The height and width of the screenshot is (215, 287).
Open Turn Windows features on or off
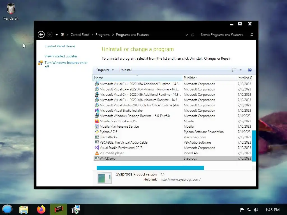66,65
